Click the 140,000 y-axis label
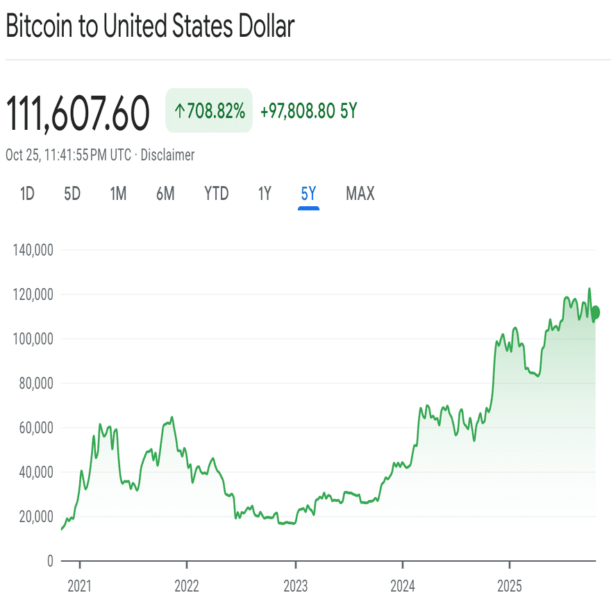 coord(33,250)
